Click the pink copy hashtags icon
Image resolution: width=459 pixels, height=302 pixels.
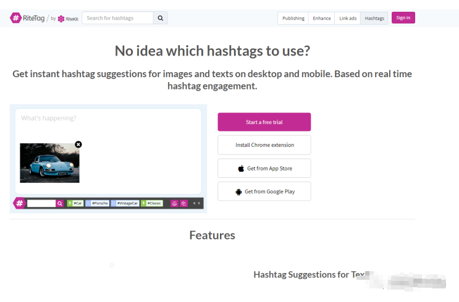[x=183, y=203]
